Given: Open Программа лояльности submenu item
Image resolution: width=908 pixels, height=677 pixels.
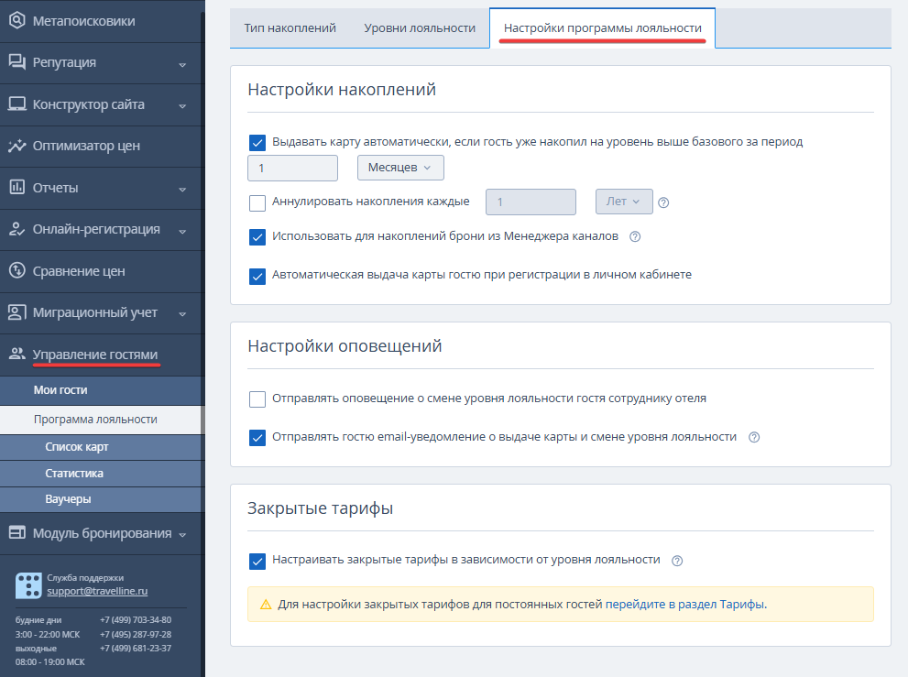Looking at the screenshot, I should (102, 420).
